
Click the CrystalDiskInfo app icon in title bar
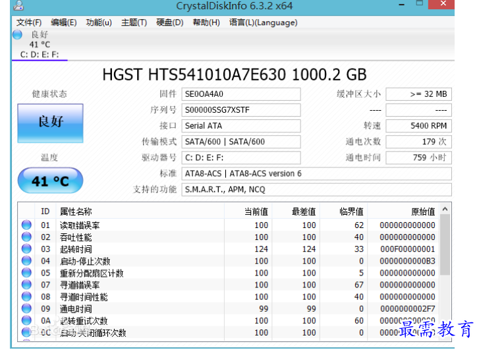coord(18,5)
